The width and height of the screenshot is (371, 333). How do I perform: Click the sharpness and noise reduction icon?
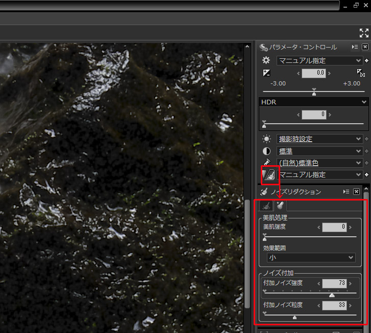(269, 175)
